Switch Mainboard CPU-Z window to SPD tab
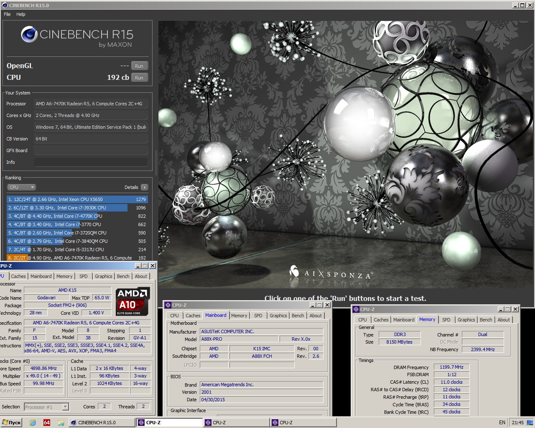Screen dimensions: 535x428 (258, 316)
